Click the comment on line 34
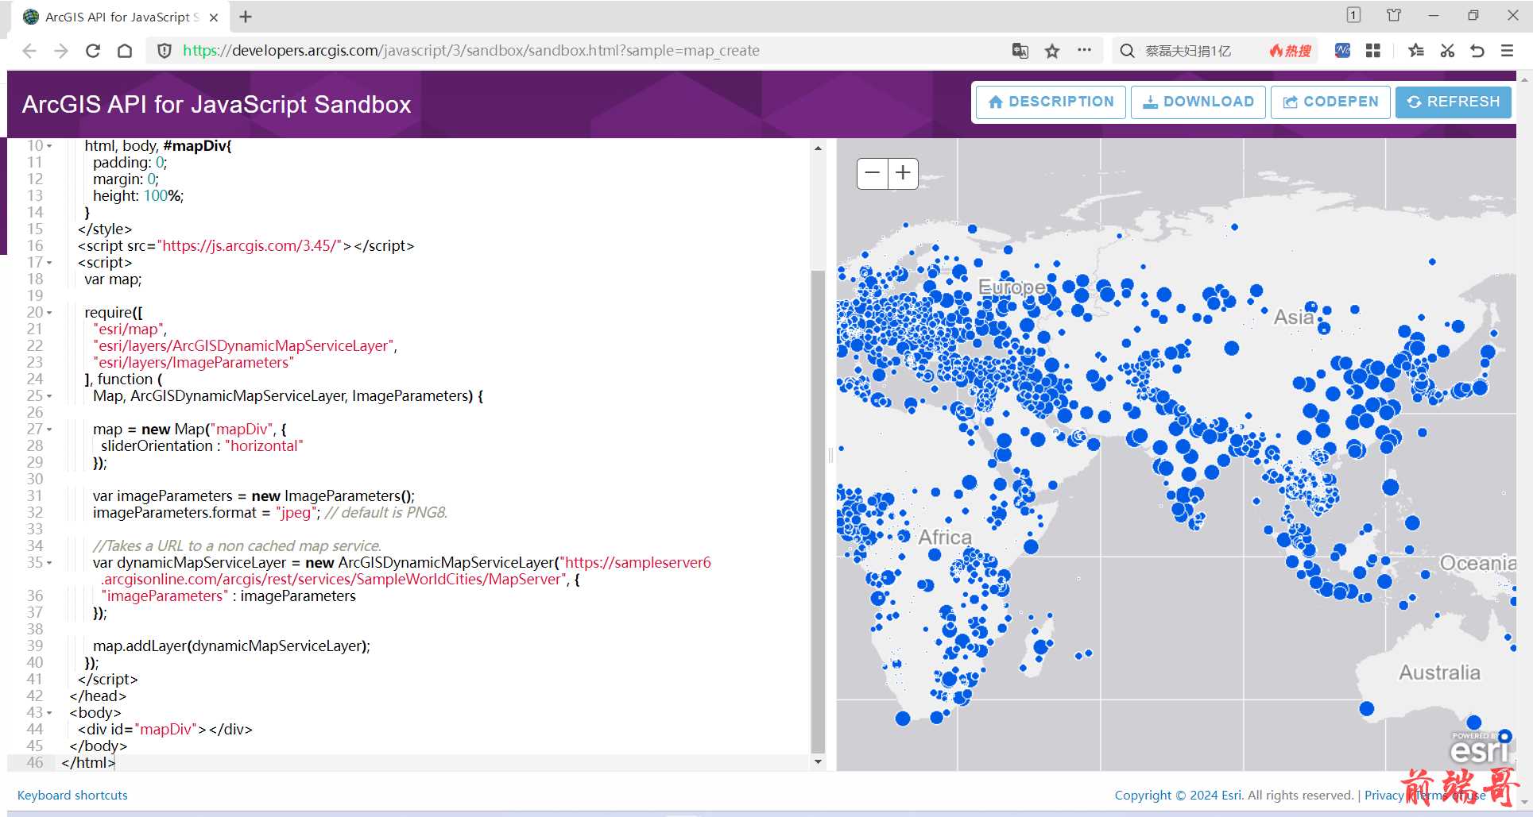This screenshot has width=1533, height=817. coord(237,546)
